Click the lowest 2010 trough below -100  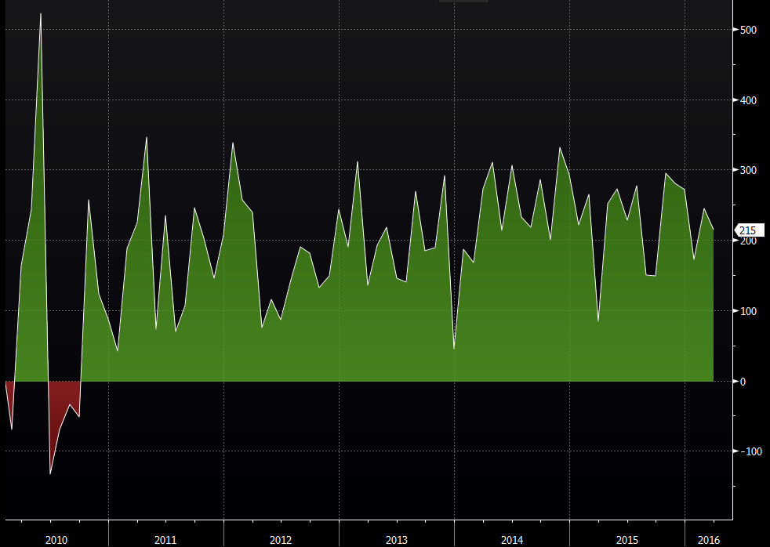click(50, 473)
